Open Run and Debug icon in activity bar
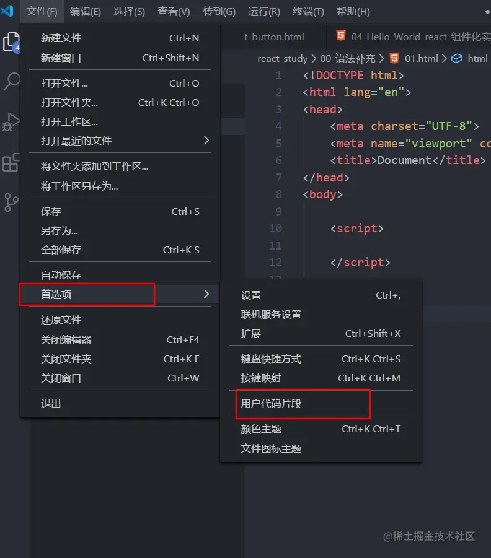Image resolution: width=491 pixels, height=558 pixels. [11, 122]
